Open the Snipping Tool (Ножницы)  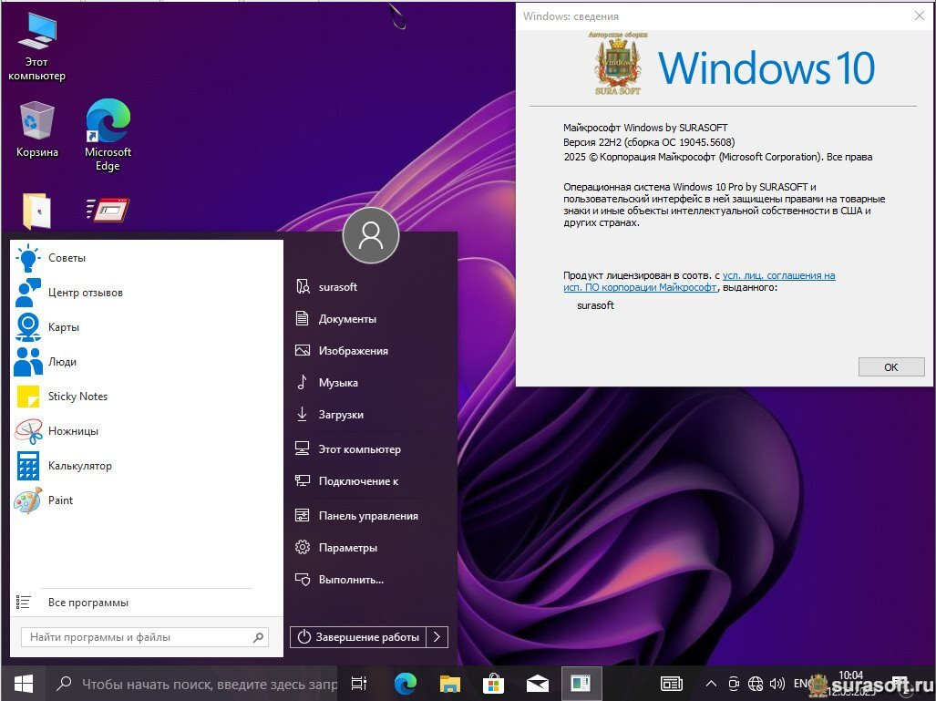(73, 431)
